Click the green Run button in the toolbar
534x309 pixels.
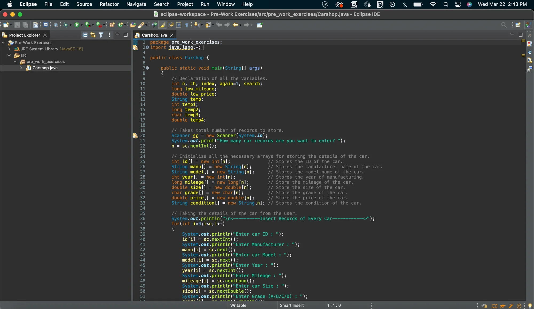click(x=77, y=25)
